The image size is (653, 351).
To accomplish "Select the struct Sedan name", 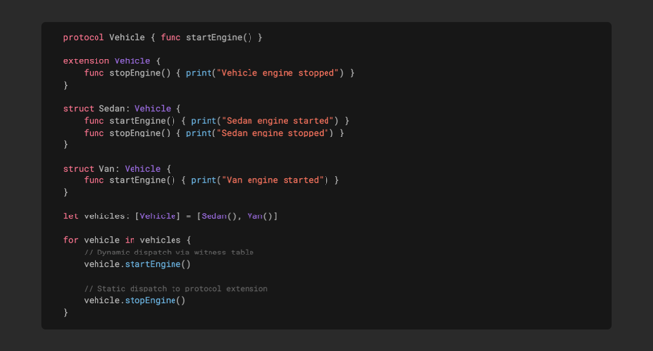I will (112, 108).
